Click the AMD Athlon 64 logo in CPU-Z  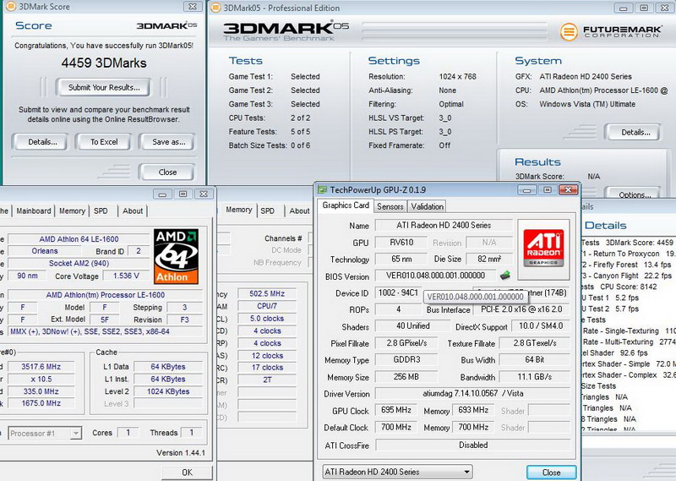(177, 256)
